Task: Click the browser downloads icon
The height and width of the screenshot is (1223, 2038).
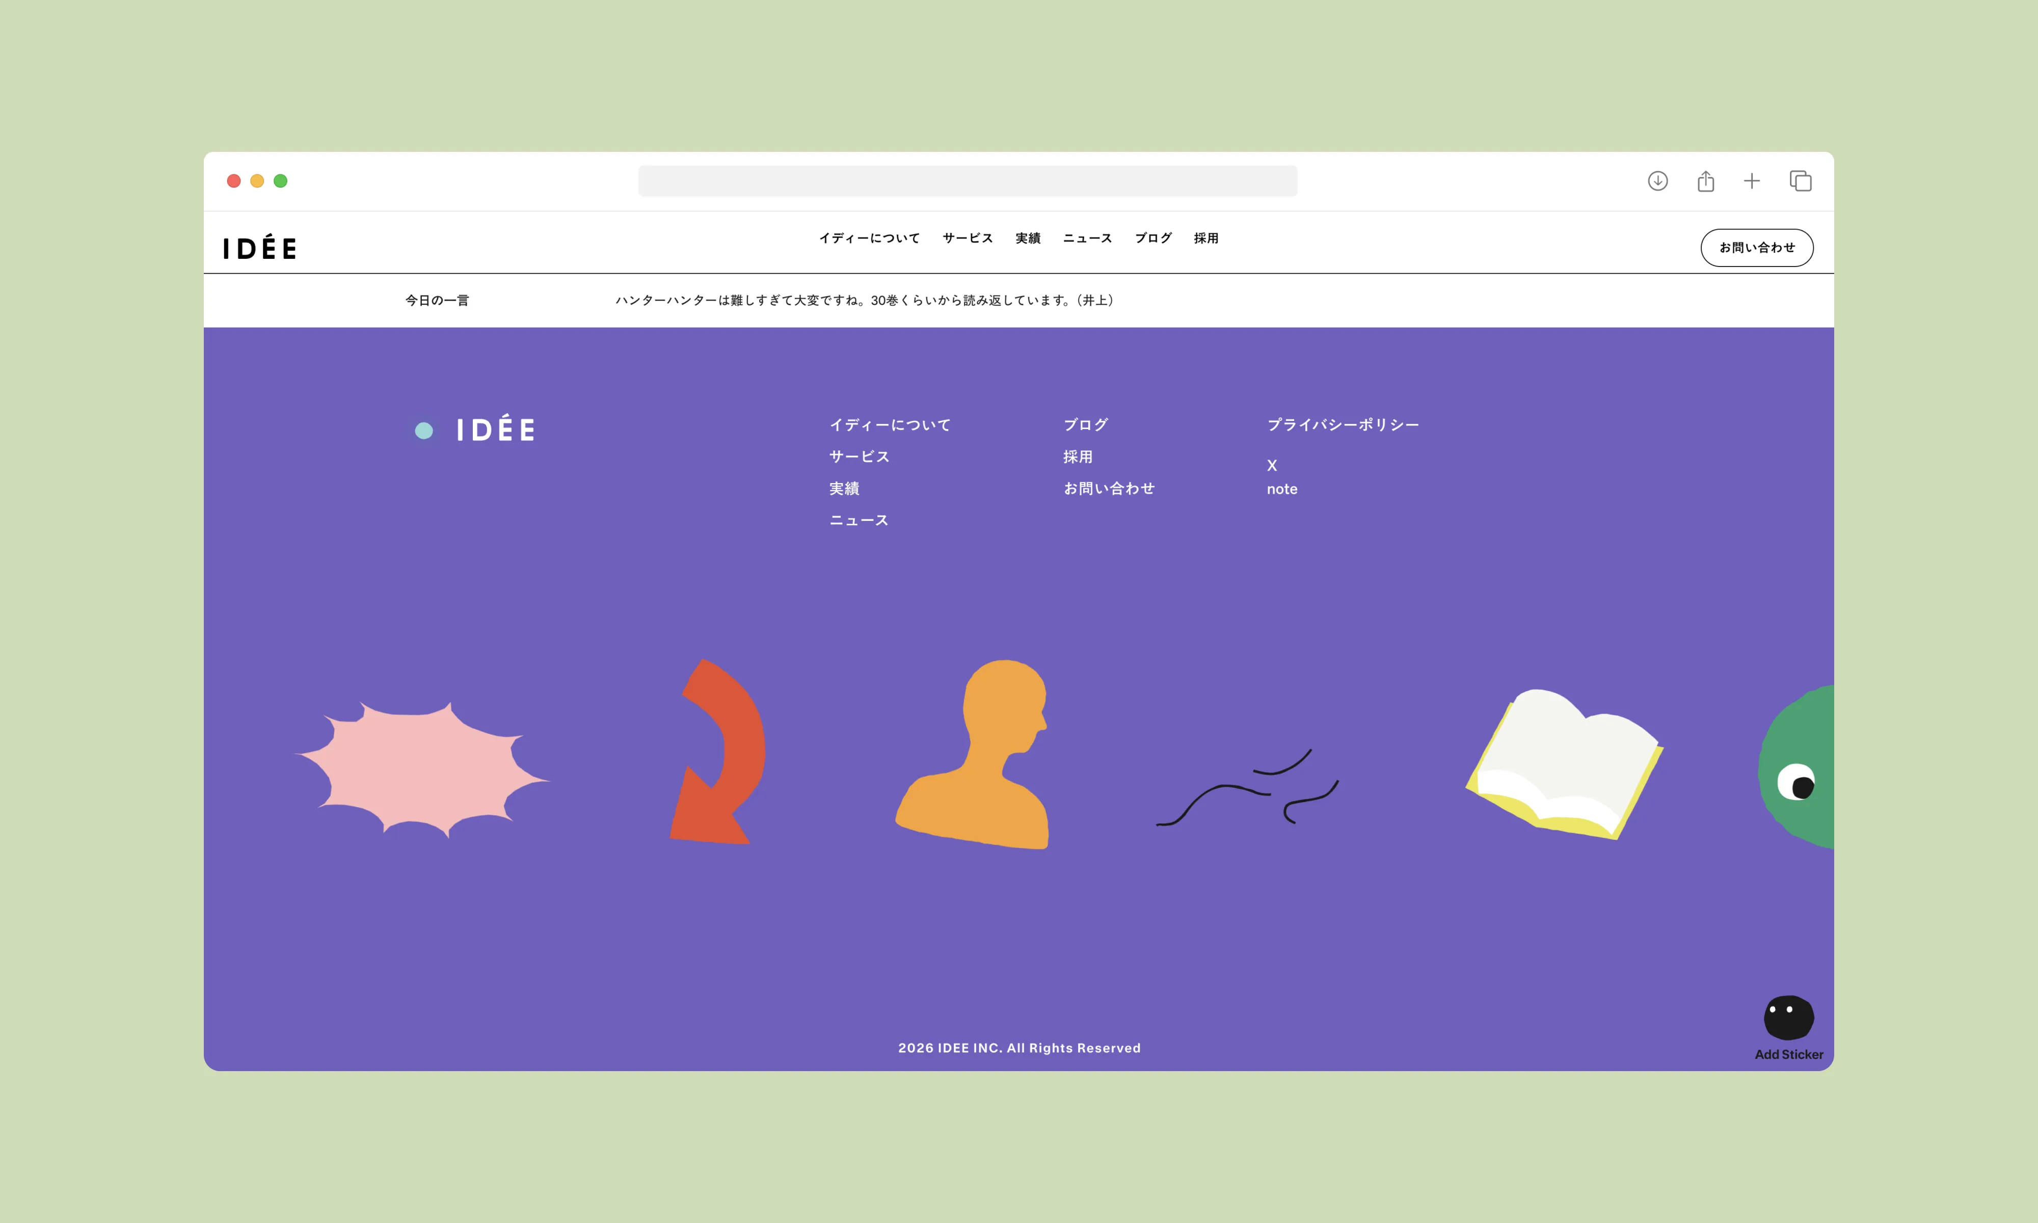Action: pyautogui.click(x=1657, y=180)
